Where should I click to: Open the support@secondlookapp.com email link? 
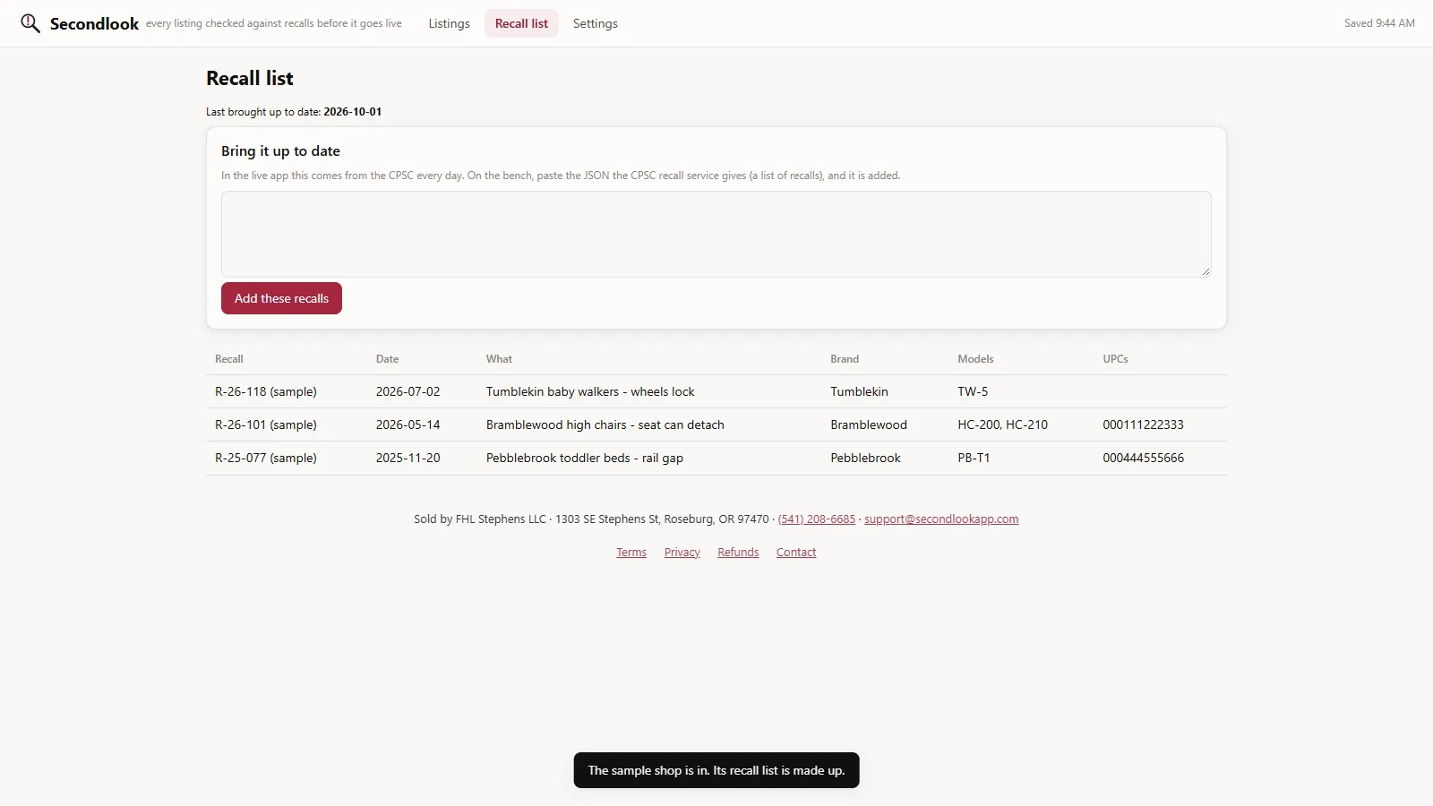(x=941, y=519)
